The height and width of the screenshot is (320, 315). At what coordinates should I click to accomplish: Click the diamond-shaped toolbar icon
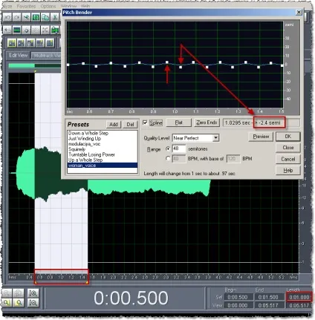coord(26,30)
